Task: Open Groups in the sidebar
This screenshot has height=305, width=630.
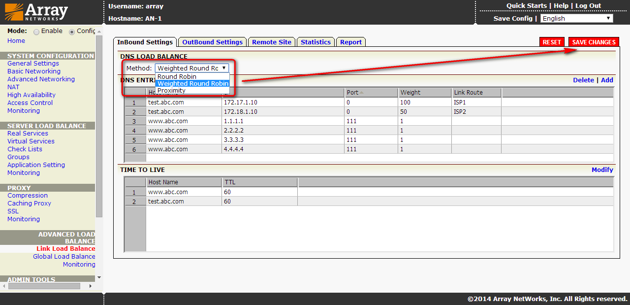Action: pos(18,157)
